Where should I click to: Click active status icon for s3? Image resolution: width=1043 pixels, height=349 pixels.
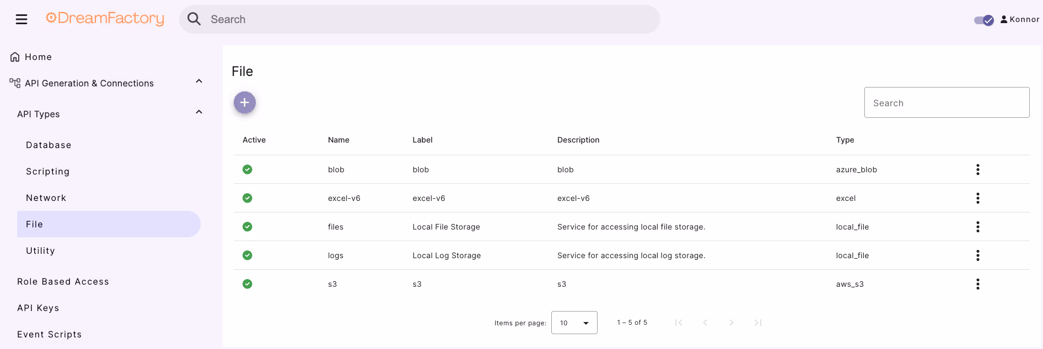point(248,284)
